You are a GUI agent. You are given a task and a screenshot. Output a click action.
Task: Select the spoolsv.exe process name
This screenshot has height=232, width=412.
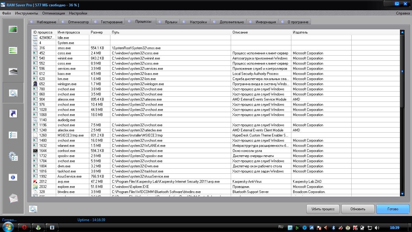coord(66,156)
